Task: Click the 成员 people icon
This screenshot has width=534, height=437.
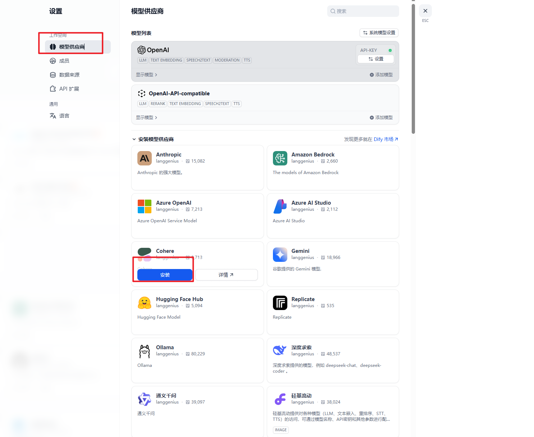Action: (53, 61)
